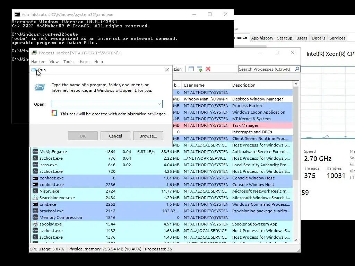Open the Users menu in Process Hacker
Screen dimensions: 355x266
(84, 62)
